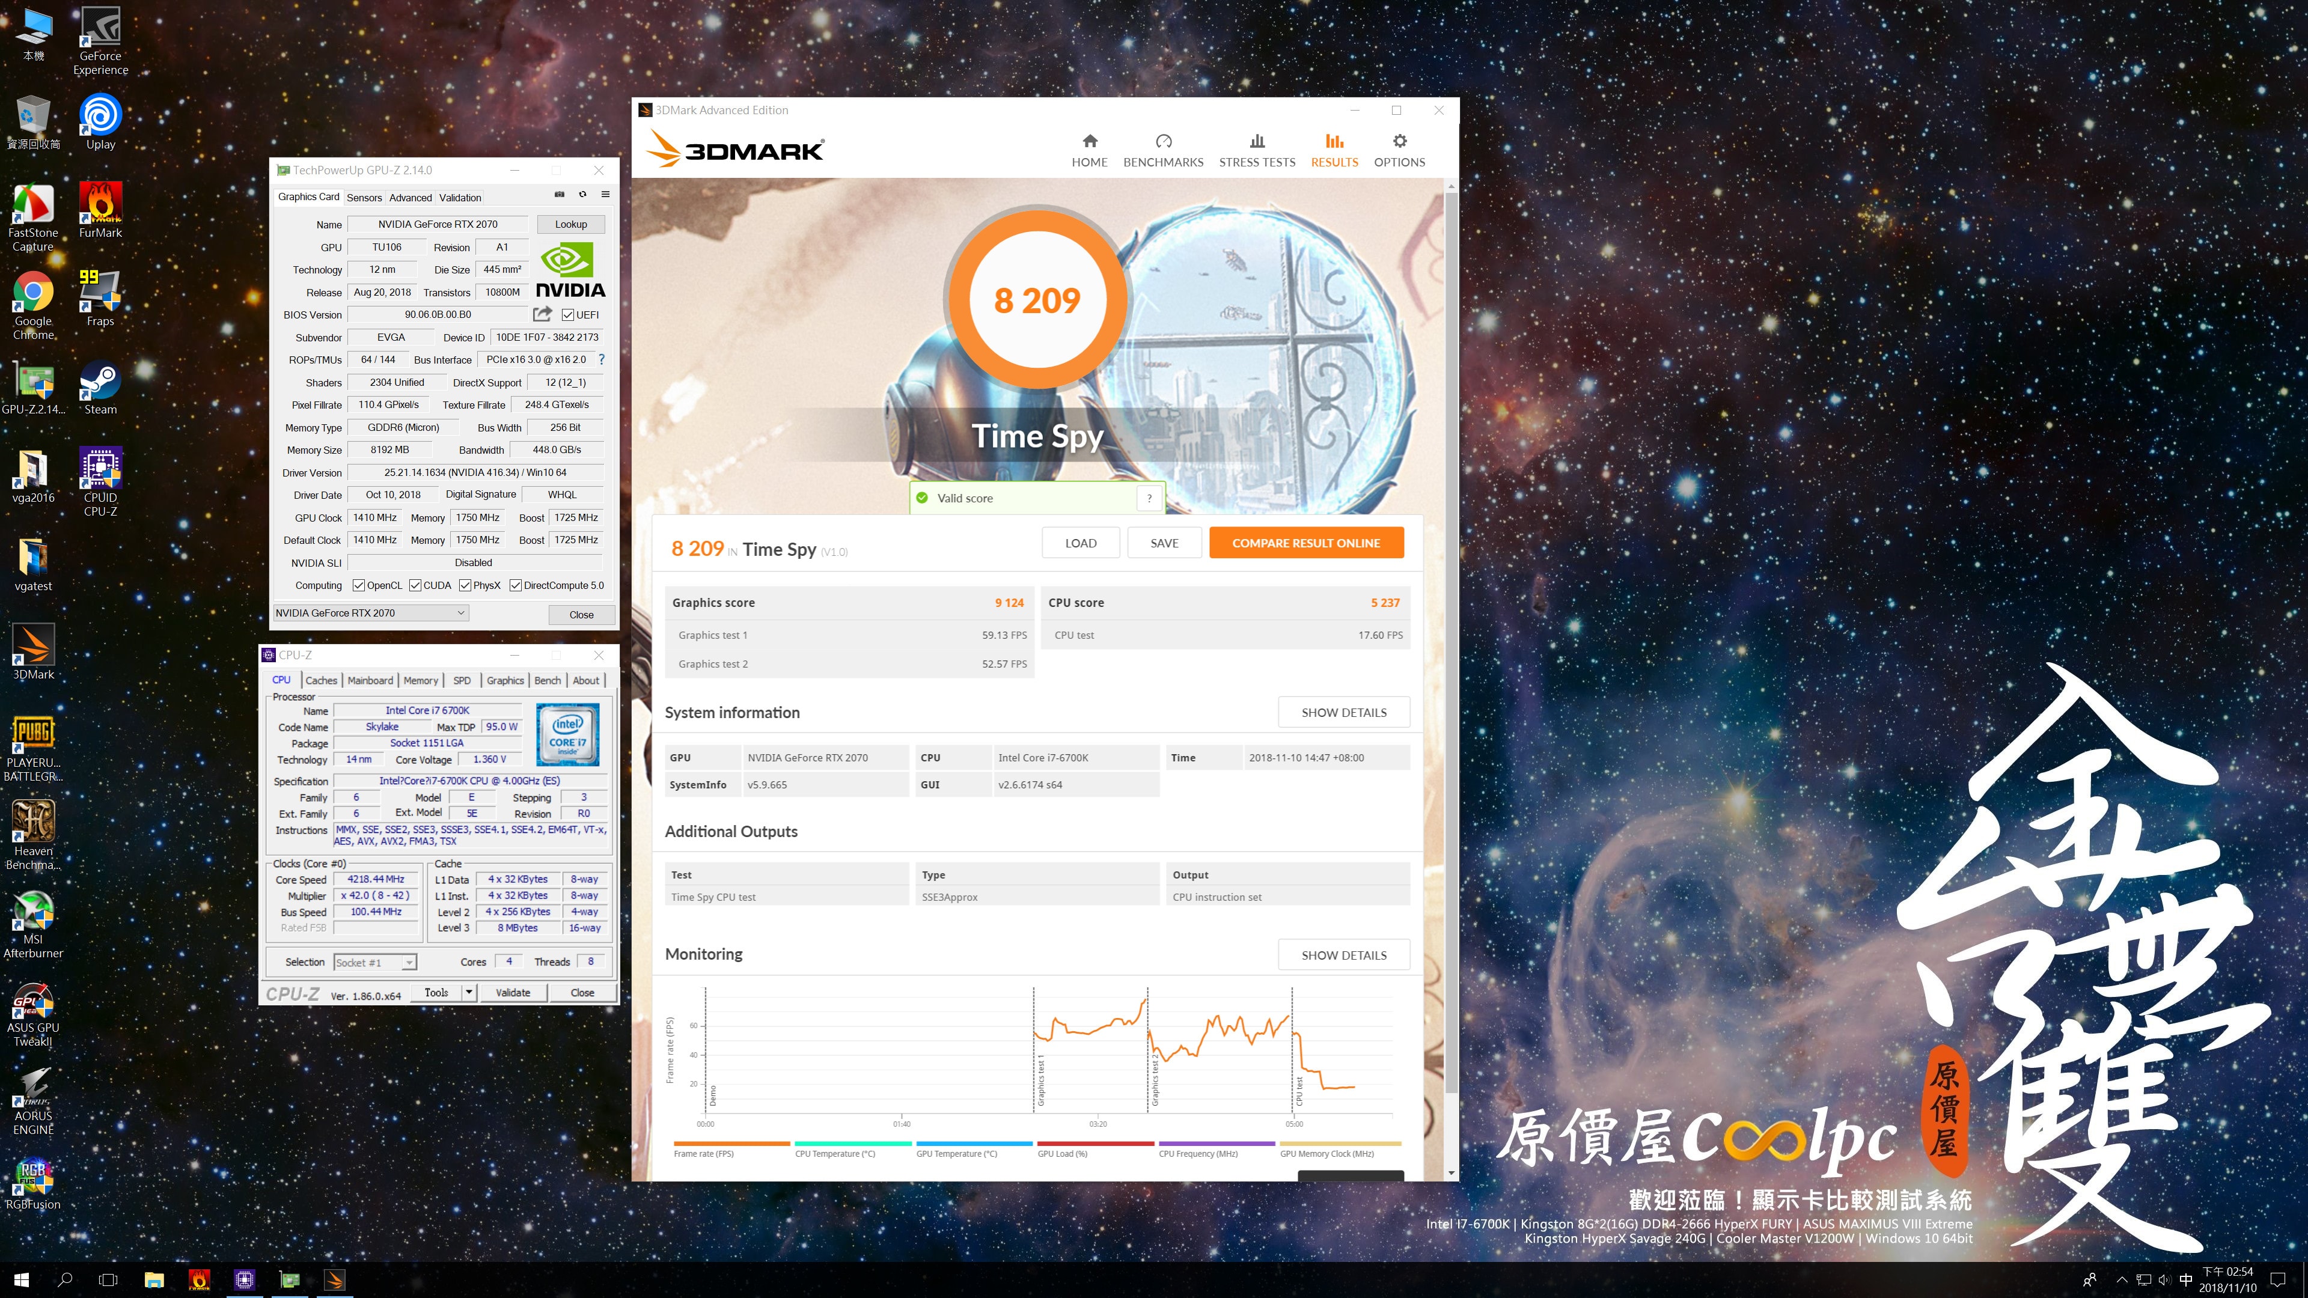Click the LOAD button in 3DMark

point(1081,543)
